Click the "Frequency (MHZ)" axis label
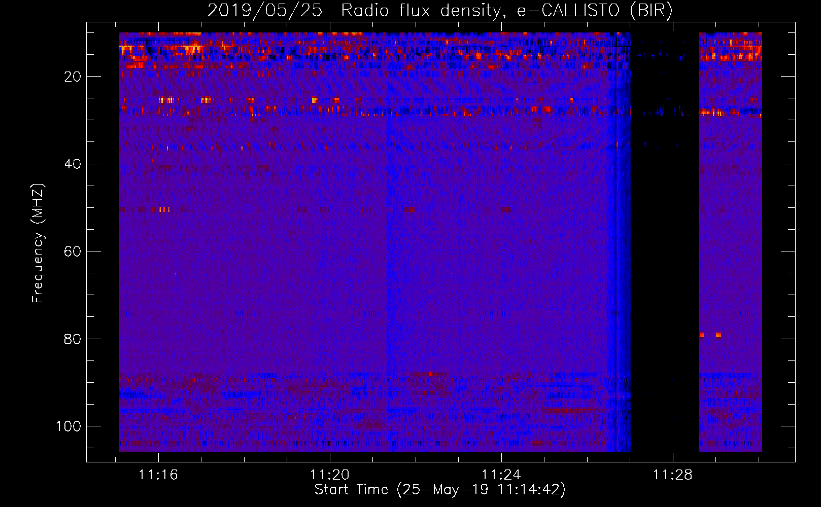 (x=38, y=243)
